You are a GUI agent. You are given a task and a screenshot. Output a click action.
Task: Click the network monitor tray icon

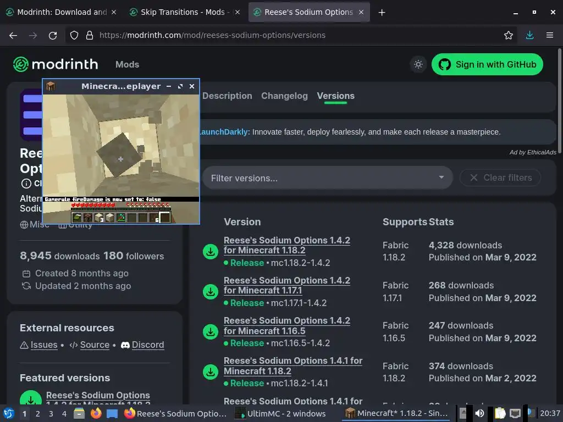[x=515, y=413]
